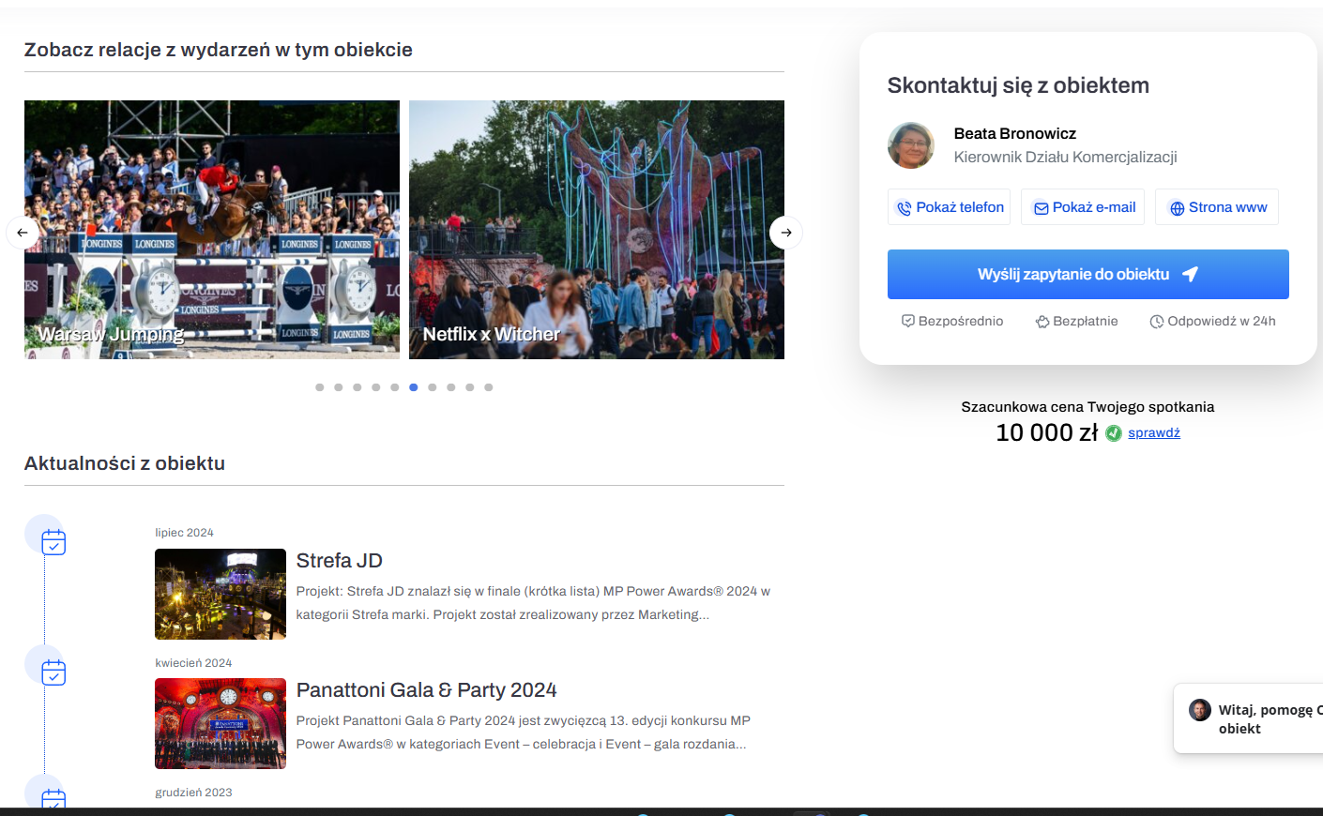Click the Kierownik Działu Komercjalizacji job title

pyautogui.click(x=1066, y=158)
